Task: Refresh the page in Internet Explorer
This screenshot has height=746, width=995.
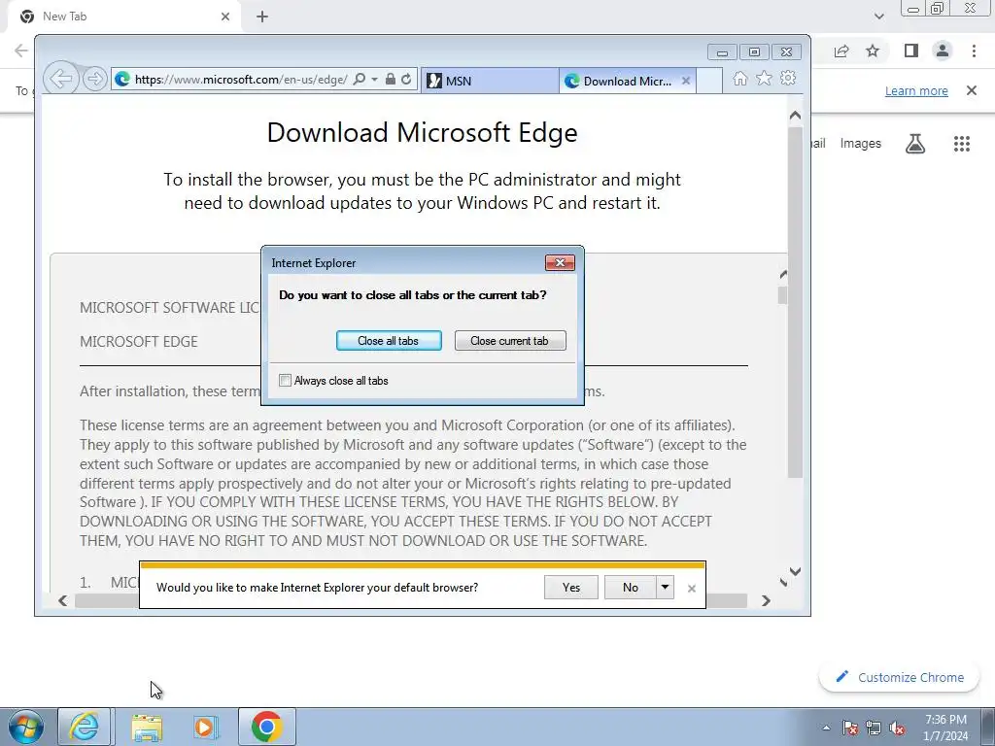Action: [x=406, y=80]
